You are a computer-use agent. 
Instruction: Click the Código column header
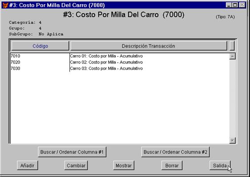pyautogui.click(x=40, y=46)
